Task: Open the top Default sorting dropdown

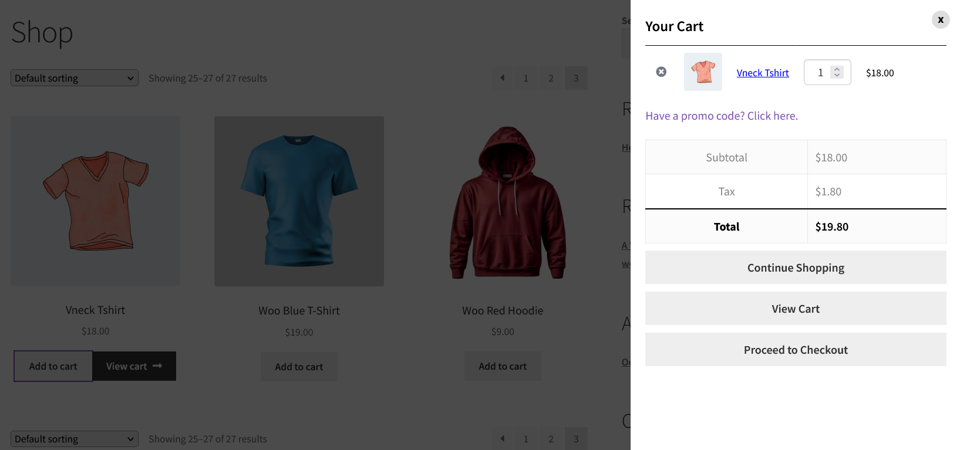Action: coord(74,77)
